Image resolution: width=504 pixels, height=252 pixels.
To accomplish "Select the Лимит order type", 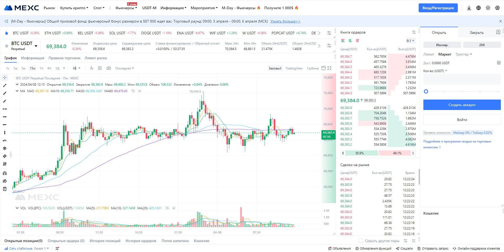I will pos(429,54).
